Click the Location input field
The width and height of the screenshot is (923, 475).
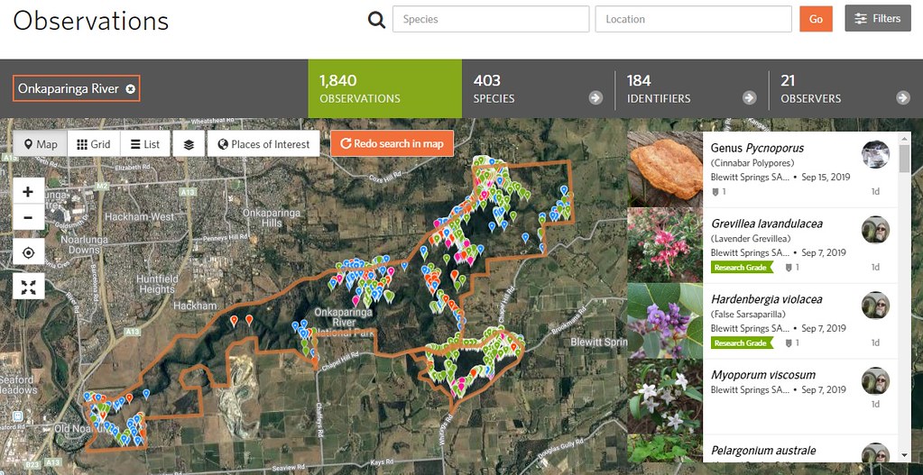coord(693,19)
